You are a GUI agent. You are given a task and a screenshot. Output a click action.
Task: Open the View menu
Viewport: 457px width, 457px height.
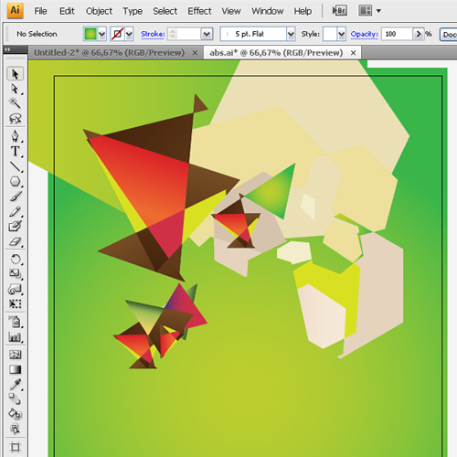[x=231, y=11]
